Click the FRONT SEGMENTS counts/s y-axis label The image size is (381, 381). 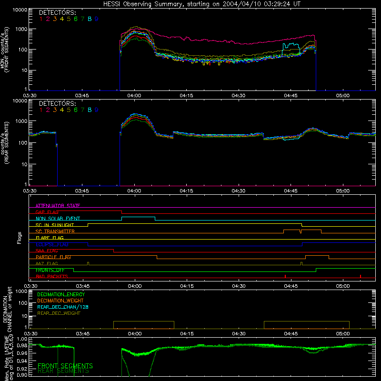click(x=4, y=50)
